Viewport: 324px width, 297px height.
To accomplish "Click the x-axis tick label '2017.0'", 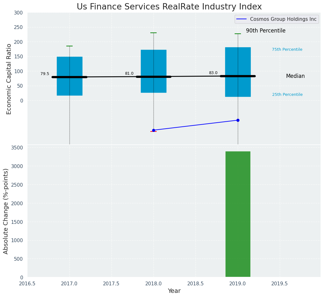I will (x=70, y=283).
